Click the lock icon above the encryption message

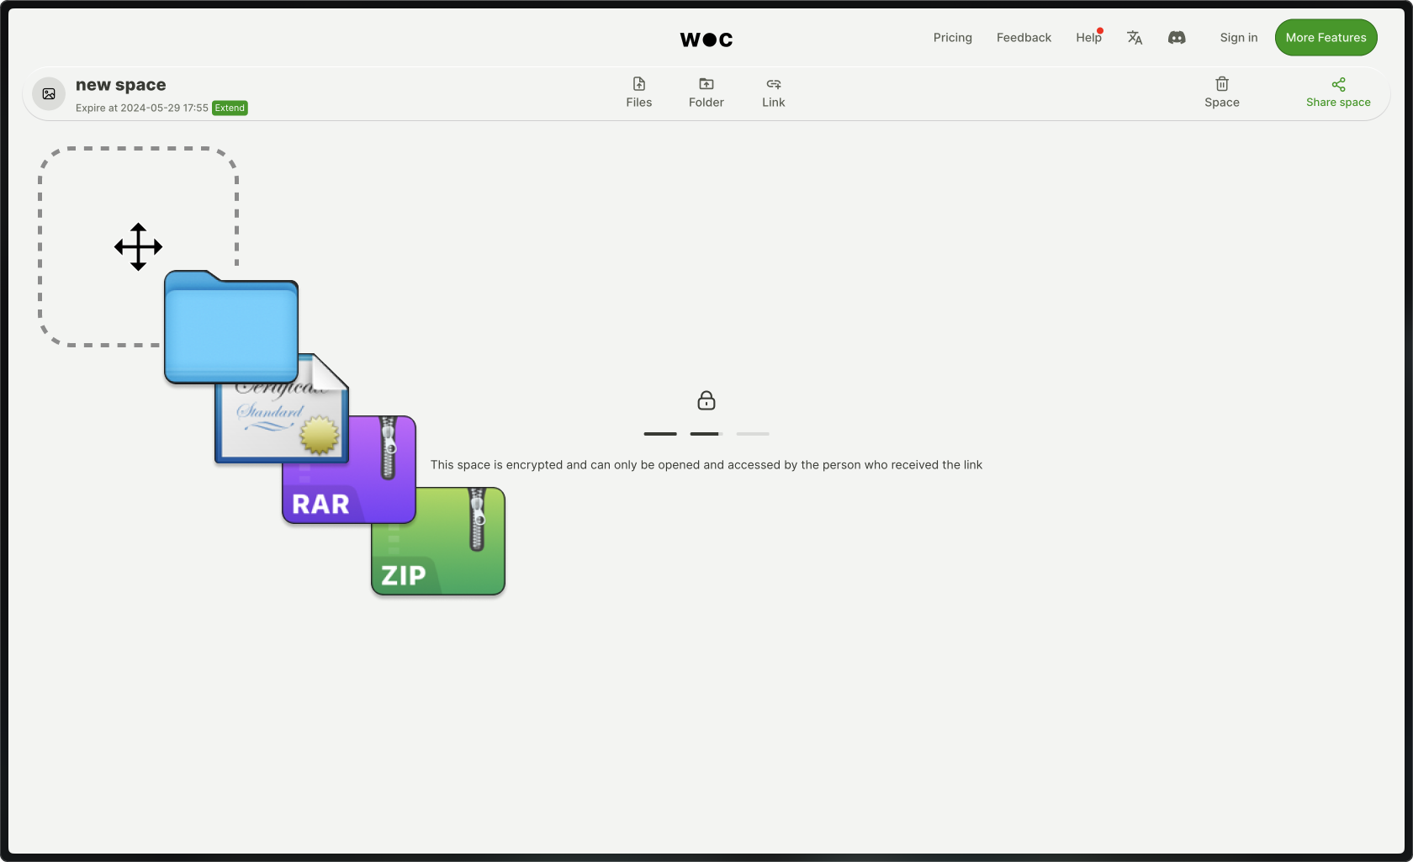click(706, 400)
